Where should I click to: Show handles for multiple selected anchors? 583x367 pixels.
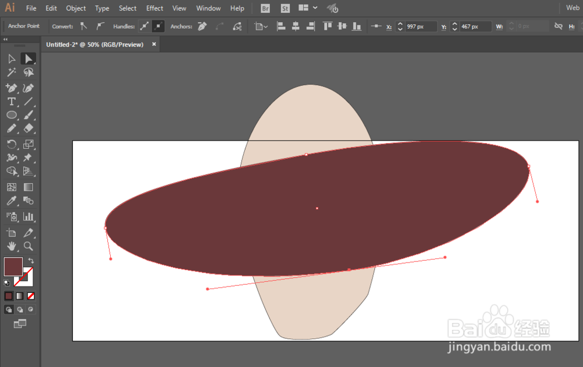[144, 26]
